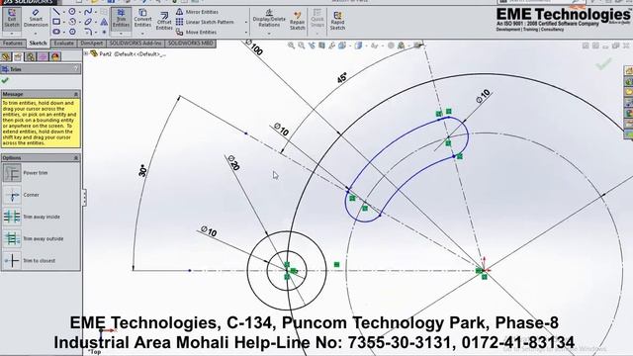Open Trim panel help question mark
Screen dimensions: 633x356
76,69
